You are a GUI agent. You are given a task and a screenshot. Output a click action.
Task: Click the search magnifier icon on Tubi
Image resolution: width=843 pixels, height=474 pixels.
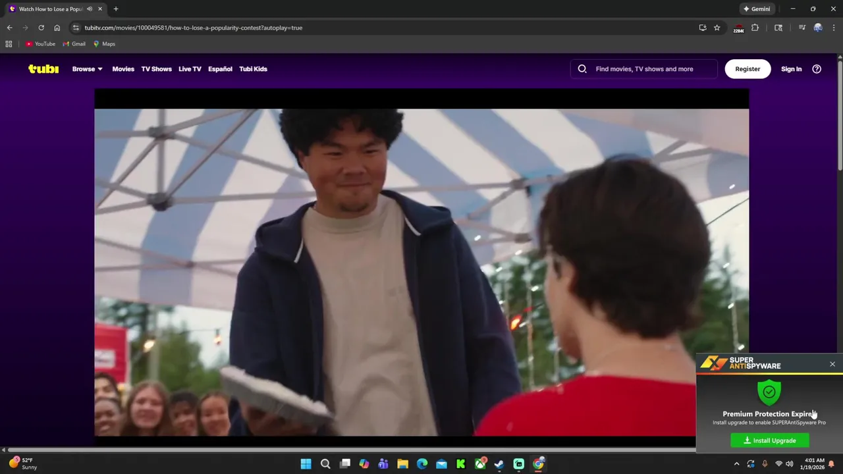click(582, 69)
